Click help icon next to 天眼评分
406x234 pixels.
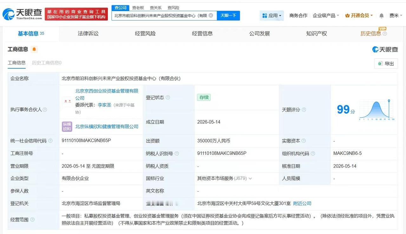tap(304, 110)
